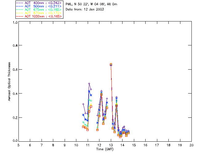Viewport: 197px width, 157px height.
Task: Click the x-axis tick label 5
Action: 18,145
